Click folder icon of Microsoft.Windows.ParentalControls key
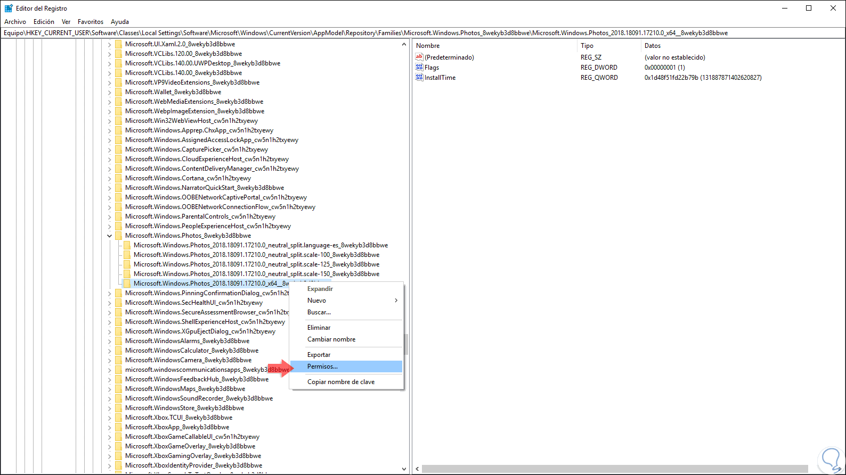Viewport: 846px width, 475px height. pyautogui.click(x=118, y=216)
